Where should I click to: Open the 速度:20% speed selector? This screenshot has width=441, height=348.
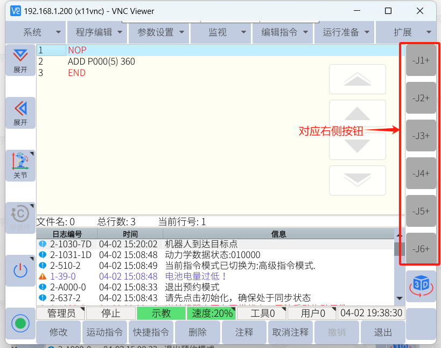211,313
